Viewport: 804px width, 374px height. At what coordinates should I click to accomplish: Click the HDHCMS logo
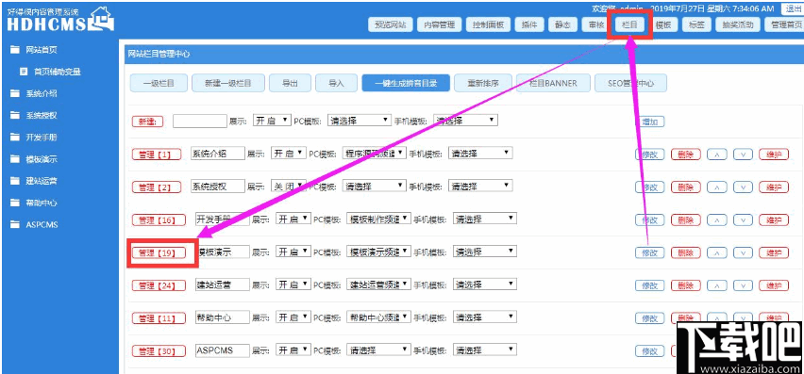pos(60,19)
